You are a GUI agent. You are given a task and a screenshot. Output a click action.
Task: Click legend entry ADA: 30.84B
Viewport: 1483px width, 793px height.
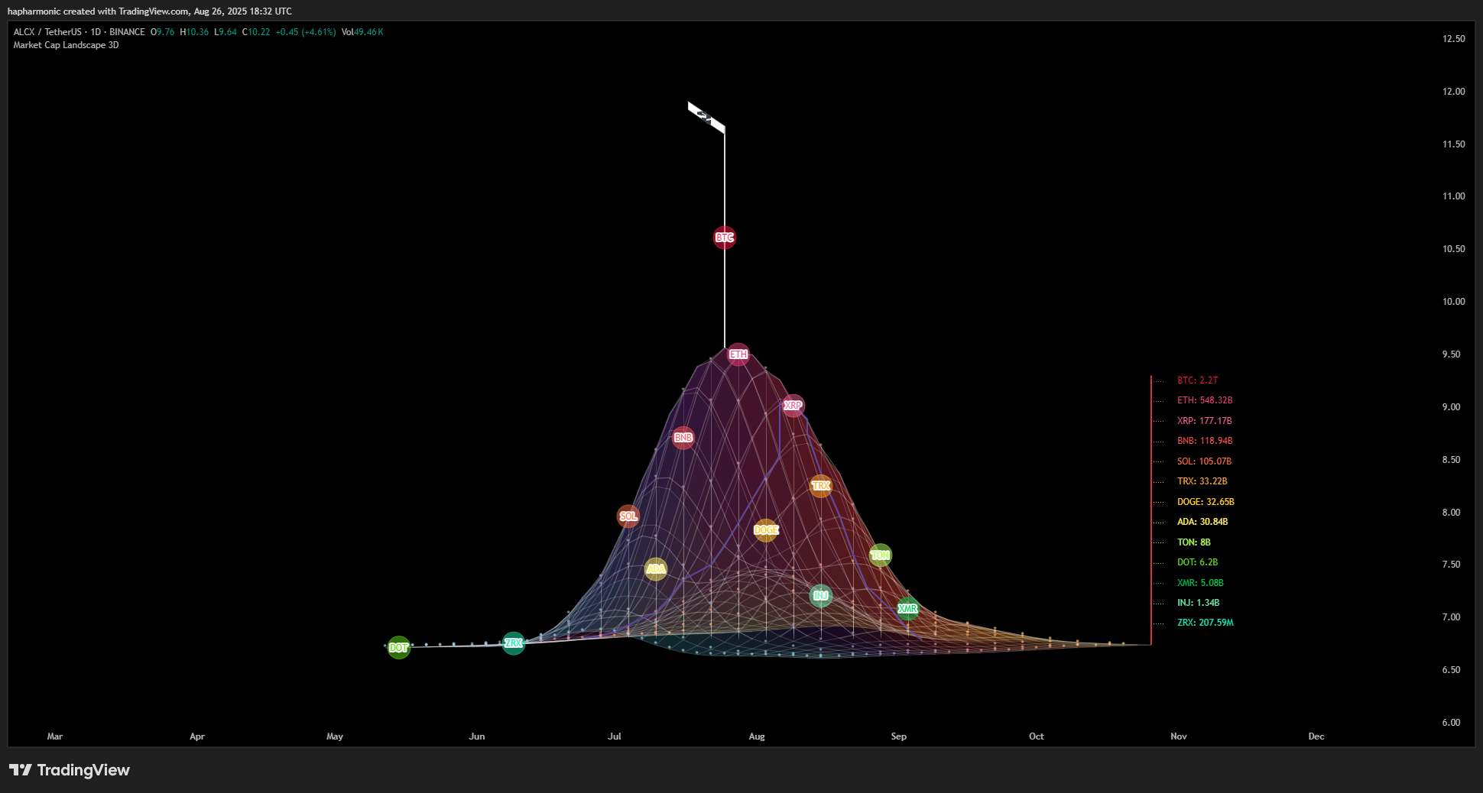pos(1202,522)
